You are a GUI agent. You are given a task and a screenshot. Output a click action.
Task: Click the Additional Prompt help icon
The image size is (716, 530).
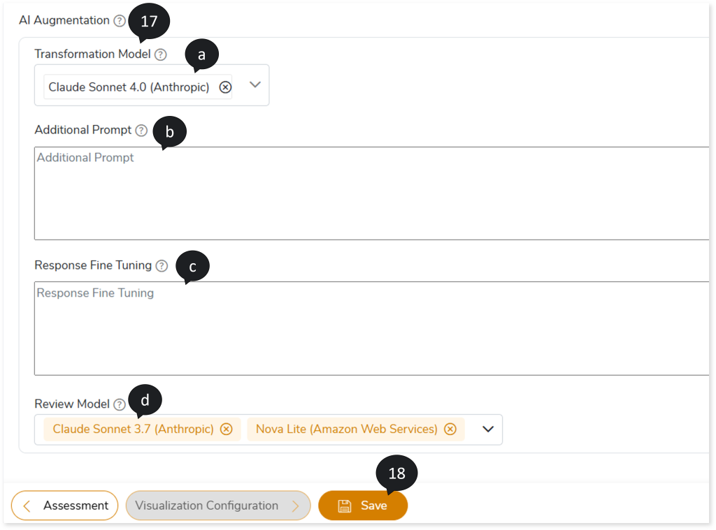click(x=141, y=131)
